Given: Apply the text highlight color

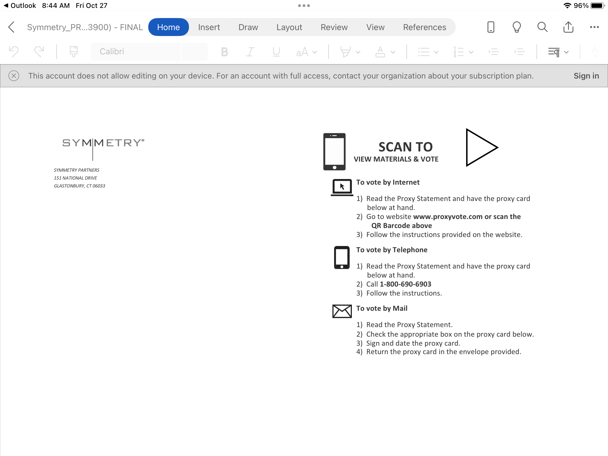Looking at the screenshot, I should coord(346,52).
